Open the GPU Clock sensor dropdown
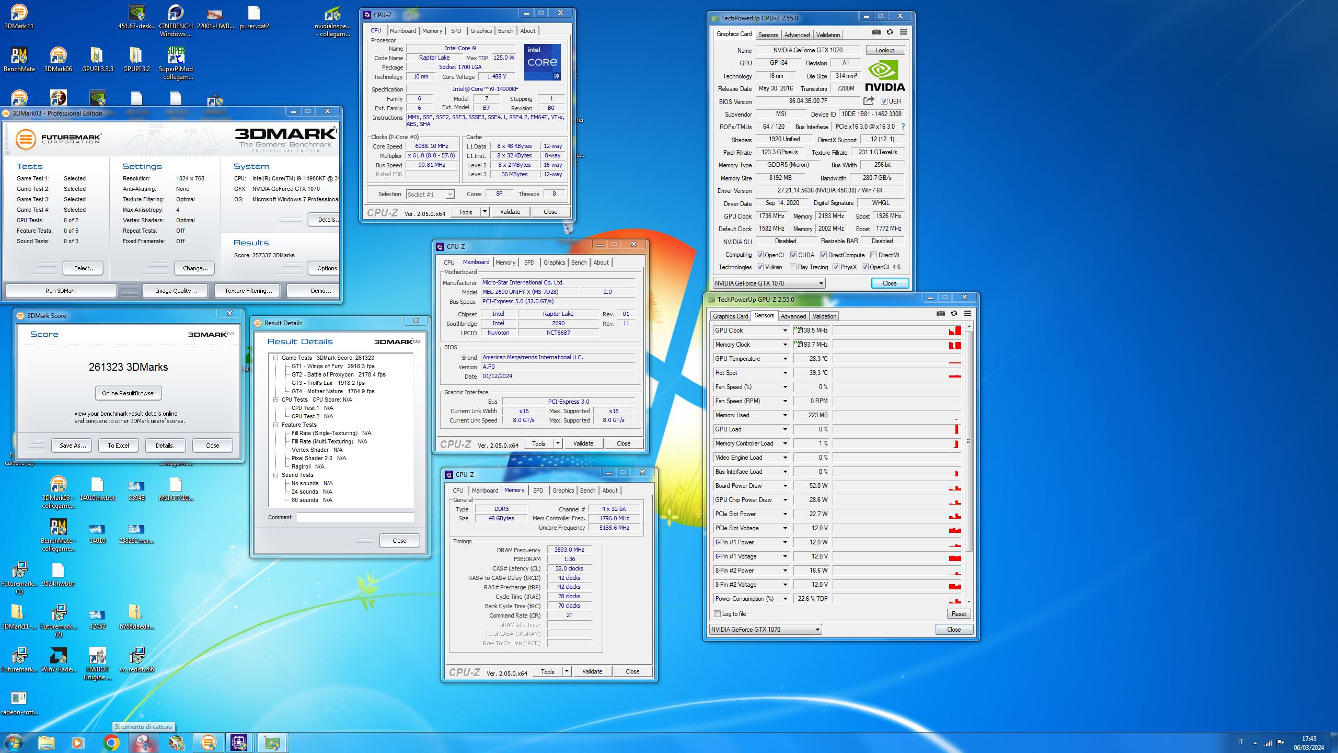Image resolution: width=1338 pixels, height=753 pixels. coord(785,330)
